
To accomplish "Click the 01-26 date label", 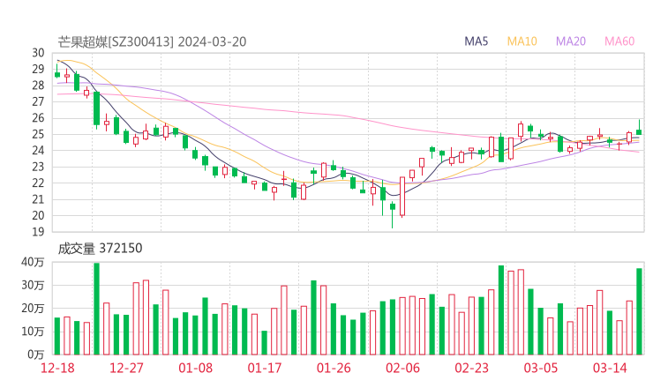I will 334,368.
